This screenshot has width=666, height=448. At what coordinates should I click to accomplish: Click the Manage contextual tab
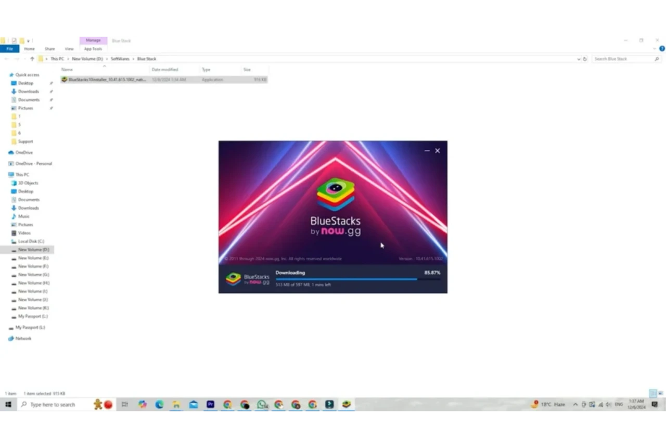93,41
